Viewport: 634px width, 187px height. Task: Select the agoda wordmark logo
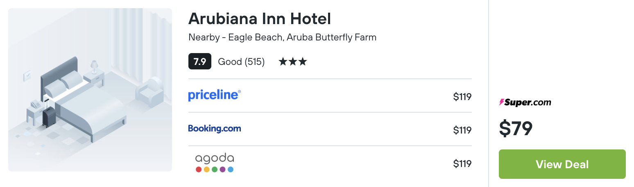[x=214, y=158]
